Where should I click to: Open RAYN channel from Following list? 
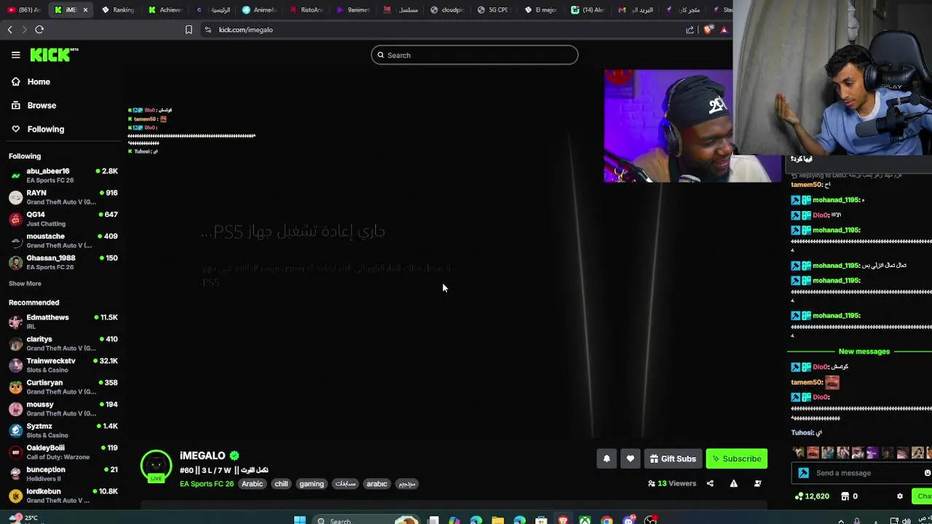(x=63, y=197)
